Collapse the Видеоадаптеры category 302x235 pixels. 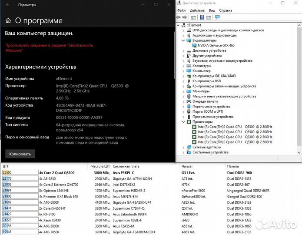[183, 40]
